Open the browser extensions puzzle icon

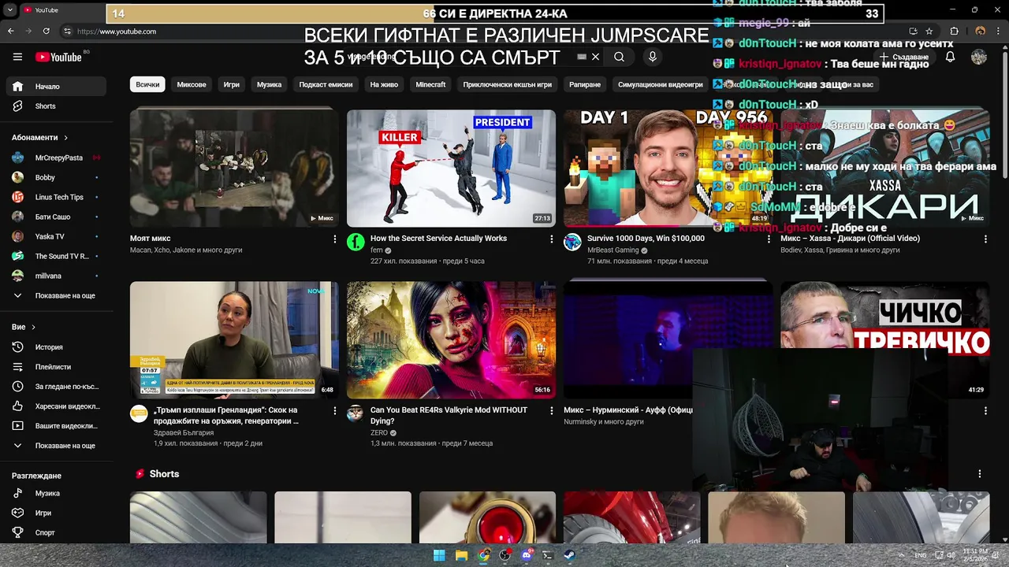pyautogui.click(x=955, y=31)
